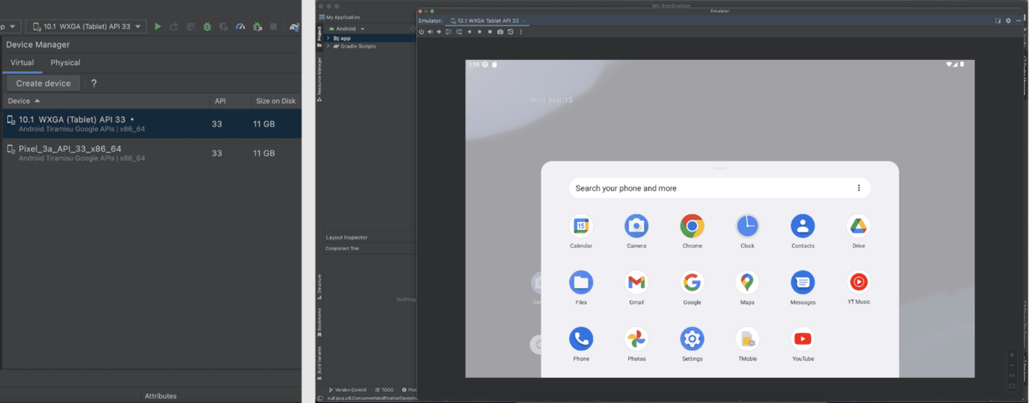The image size is (1029, 403).
Task: Open the Messages app icon
Action: [803, 282]
